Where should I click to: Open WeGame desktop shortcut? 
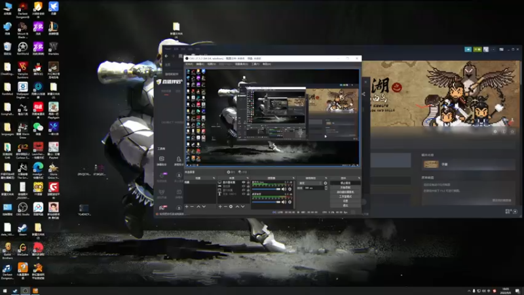23,250
